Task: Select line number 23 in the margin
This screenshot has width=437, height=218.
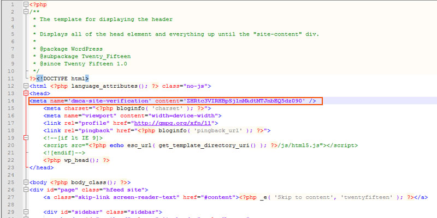Action: [10, 167]
